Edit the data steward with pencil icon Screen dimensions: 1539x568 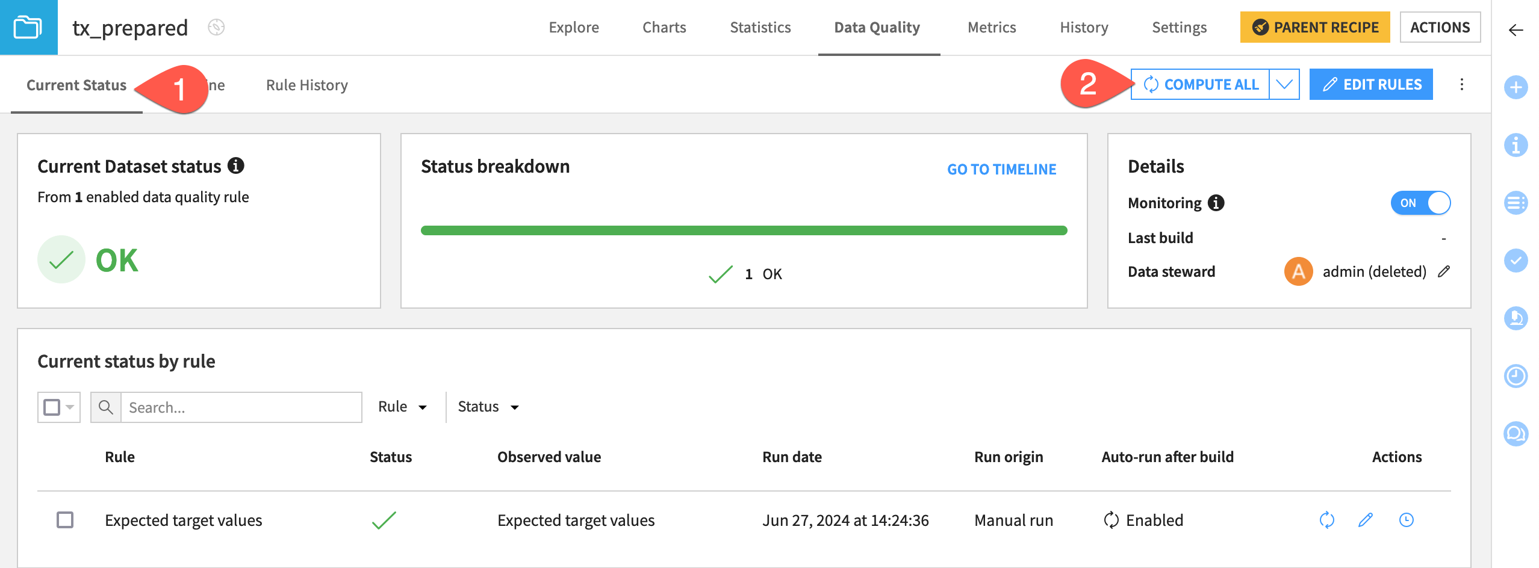[1443, 271]
